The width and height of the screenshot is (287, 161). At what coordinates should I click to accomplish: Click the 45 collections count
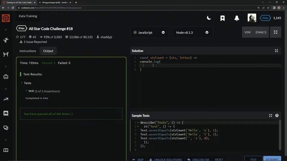(33, 37)
